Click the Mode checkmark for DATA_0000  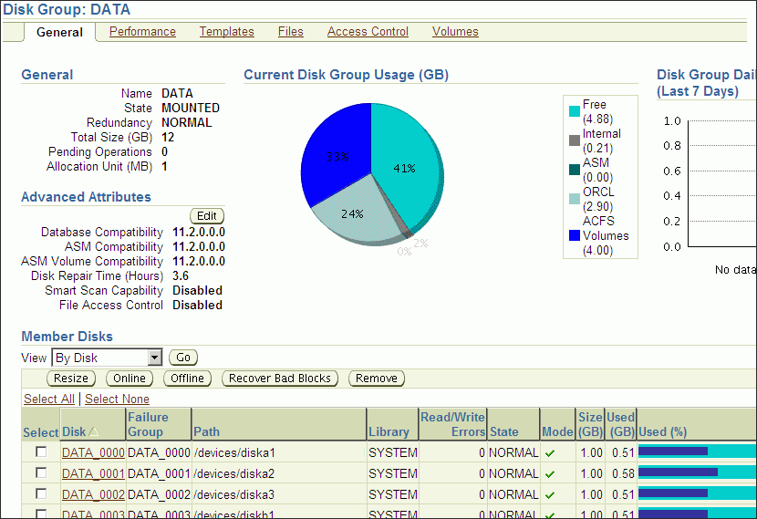pos(549,452)
